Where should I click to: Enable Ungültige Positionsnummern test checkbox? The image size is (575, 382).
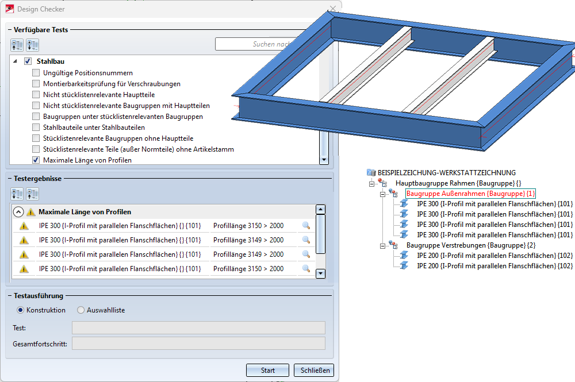pos(36,73)
